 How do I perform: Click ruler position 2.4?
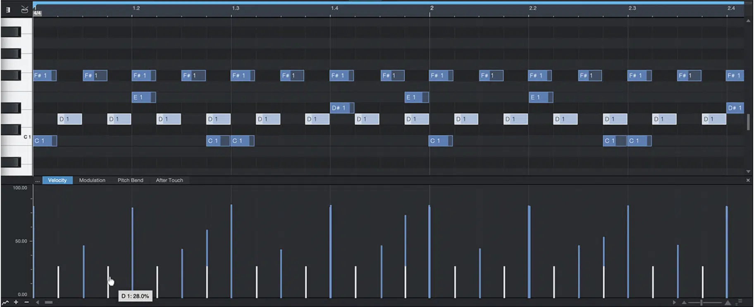coord(731,8)
